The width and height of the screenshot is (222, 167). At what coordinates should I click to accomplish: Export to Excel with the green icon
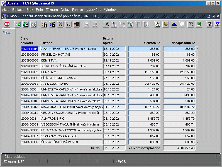click(x=199, y=24)
